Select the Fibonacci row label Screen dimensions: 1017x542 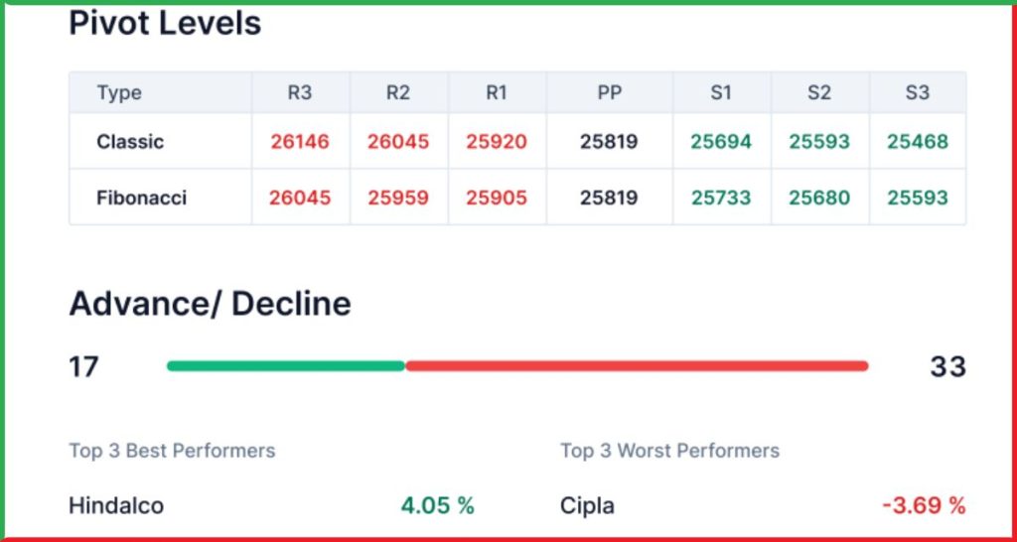[x=141, y=198]
